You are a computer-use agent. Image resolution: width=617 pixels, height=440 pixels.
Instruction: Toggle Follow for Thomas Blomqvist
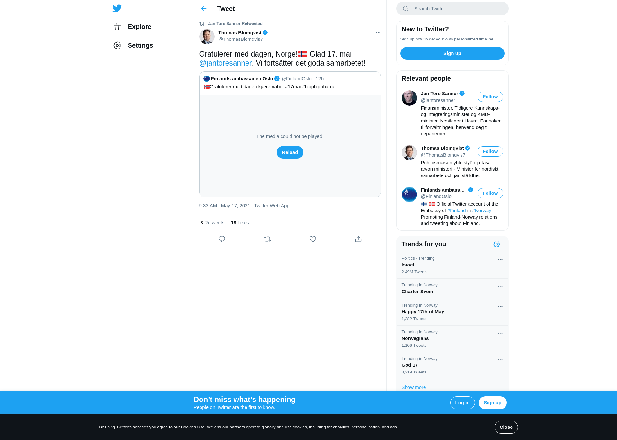[x=490, y=151]
